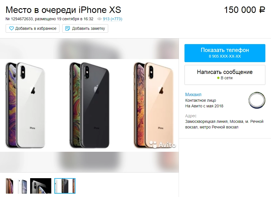Click the space gray iPhone in photo
This screenshot has width=271, height=197.
89,105
